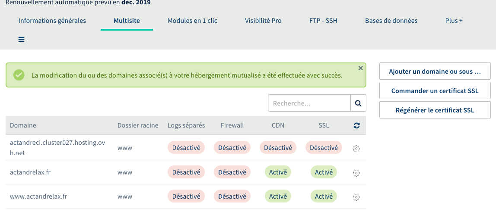496x215 pixels.
Task: Click CDN Activé badge for www.actandrelax.fr
Action: pos(278,196)
